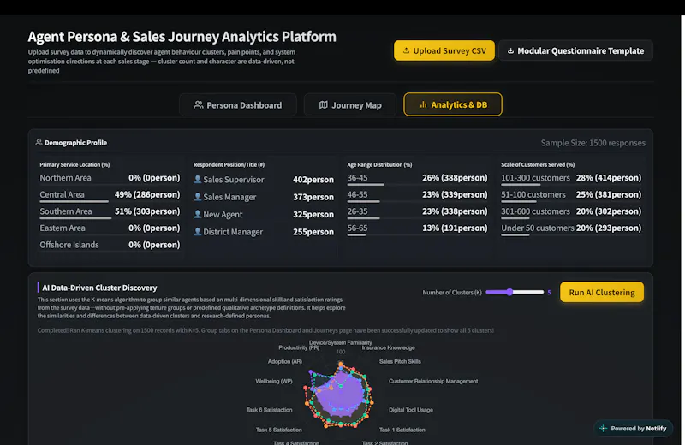Download the Modular Questionnaire Template
The height and width of the screenshot is (445, 685).
point(575,50)
